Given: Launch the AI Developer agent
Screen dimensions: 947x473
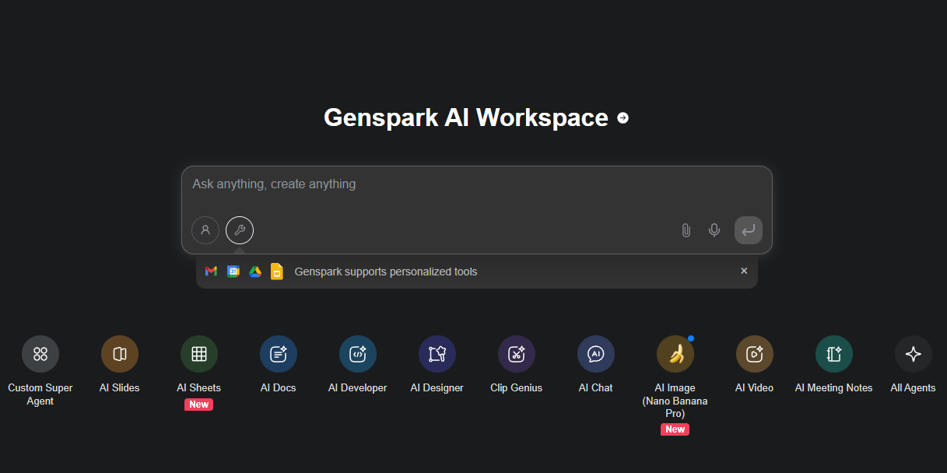Looking at the screenshot, I should click(358, 354).
